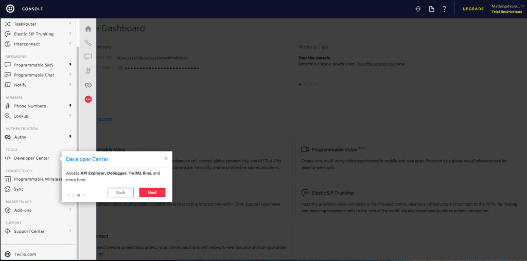Unpin Phone Numbers
527x261 pixels.
(x=70, y=106)
